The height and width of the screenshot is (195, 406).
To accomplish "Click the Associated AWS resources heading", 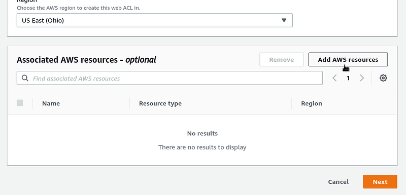I will 86,60.
